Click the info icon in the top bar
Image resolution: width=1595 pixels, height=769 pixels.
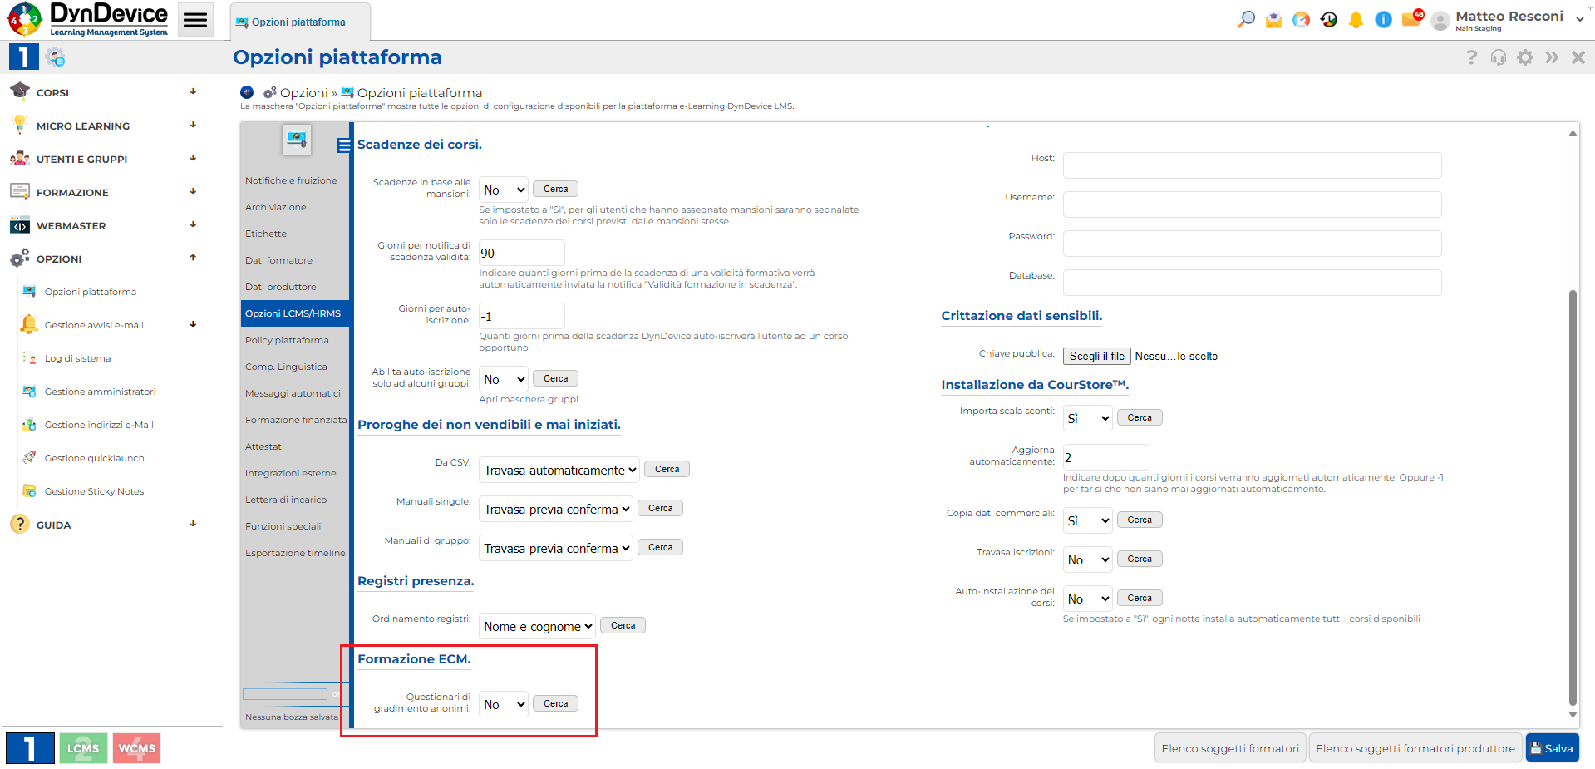(x=1383, y=18)
